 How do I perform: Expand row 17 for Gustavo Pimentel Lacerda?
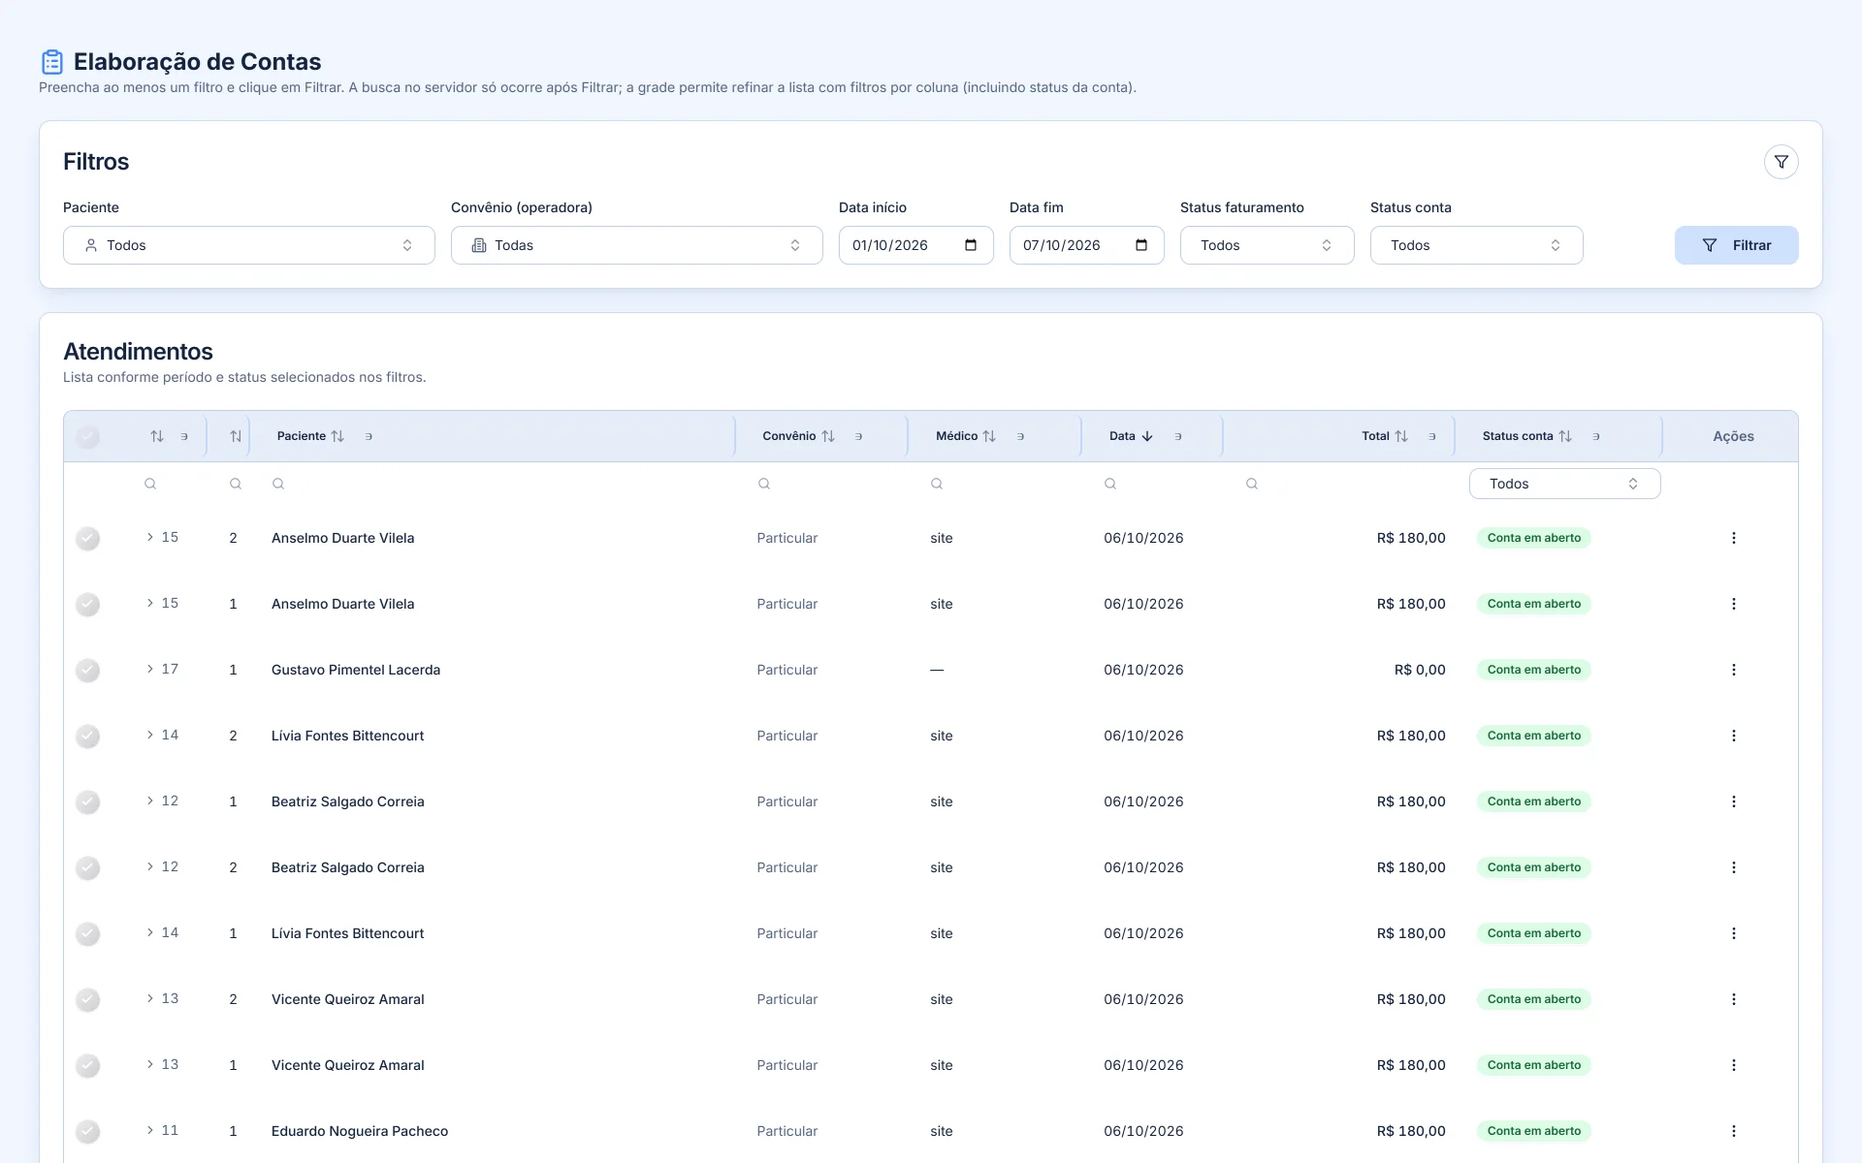click(x=150, y=669)
